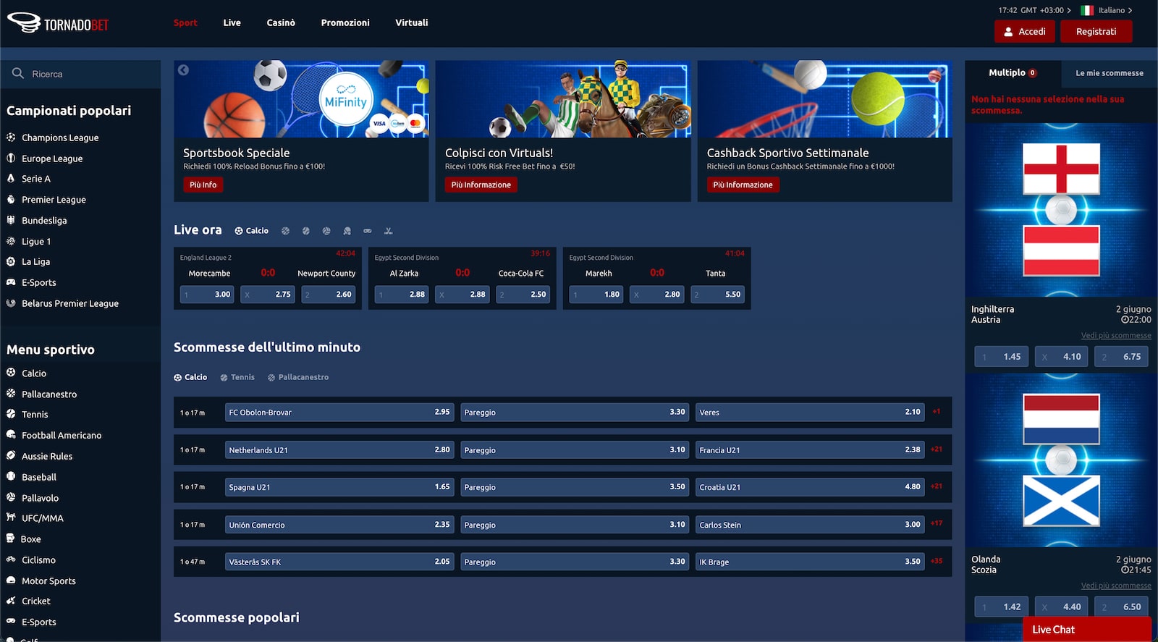Image resolution: width=1158 pixels, height=642 pixels.
Task: Click the Bundesliga sidebar icon
Action: pyautogui.click(x=11, y=220)
